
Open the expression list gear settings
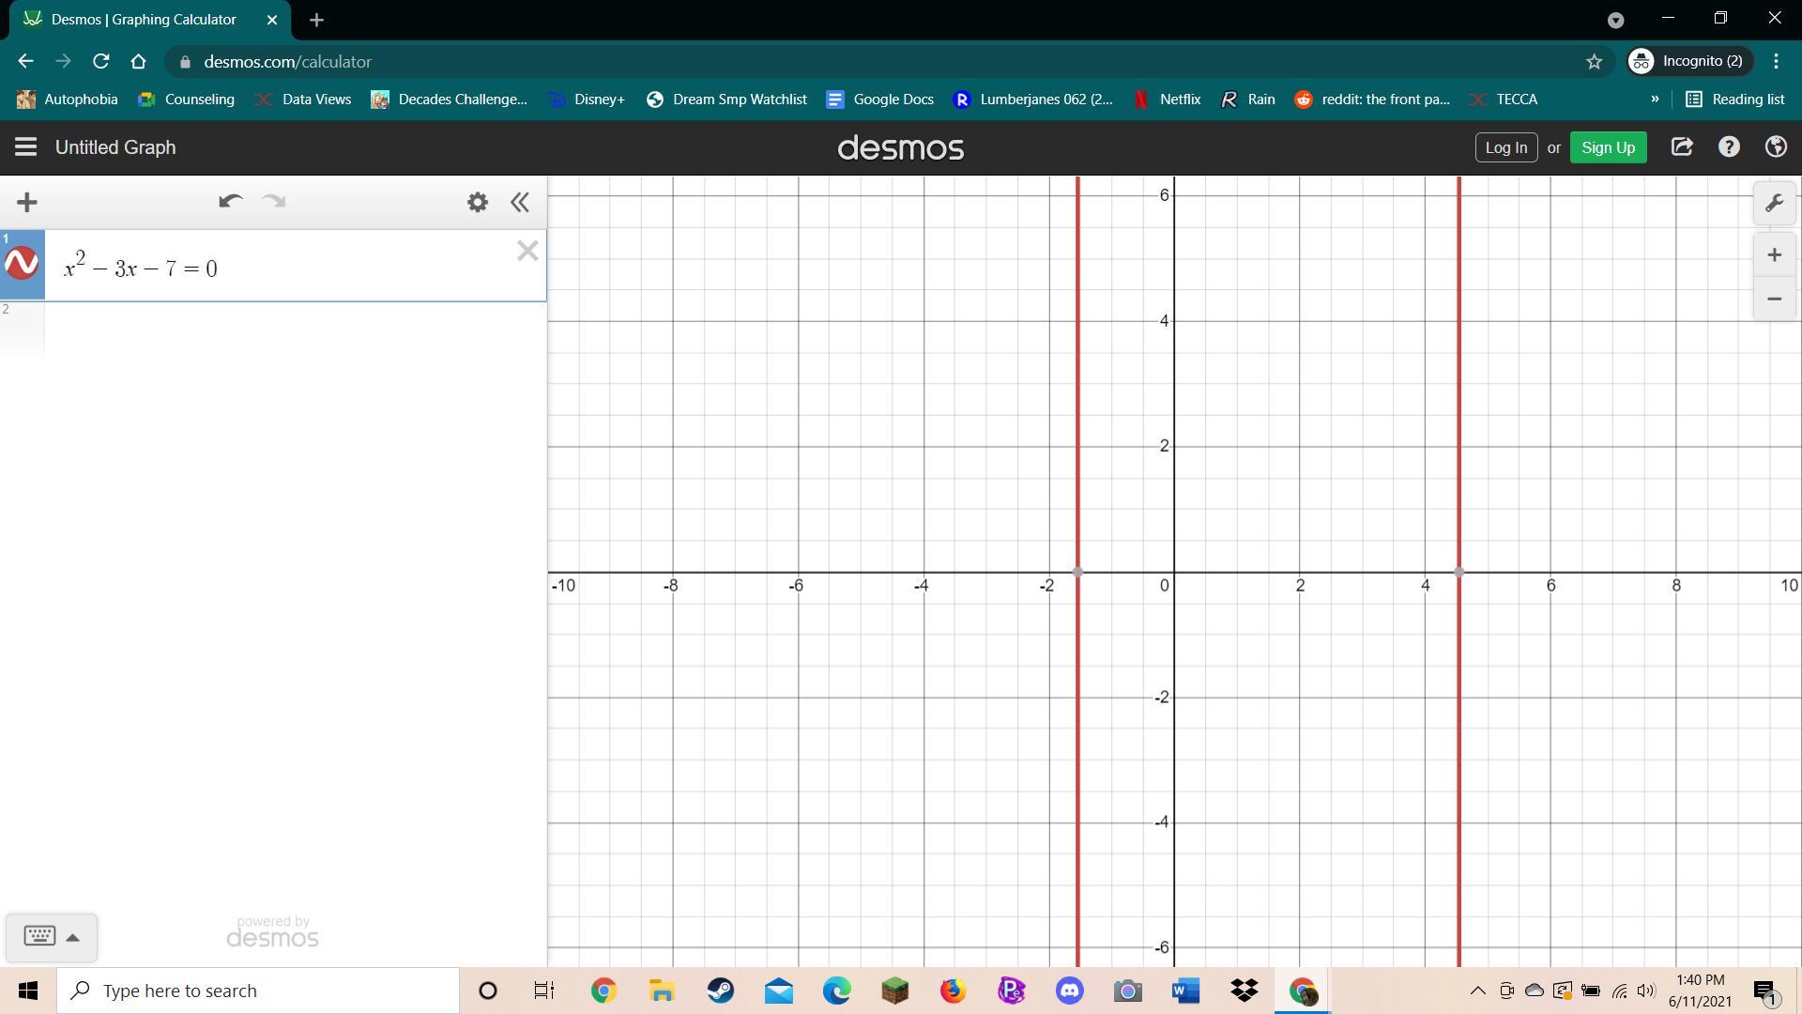478,202
